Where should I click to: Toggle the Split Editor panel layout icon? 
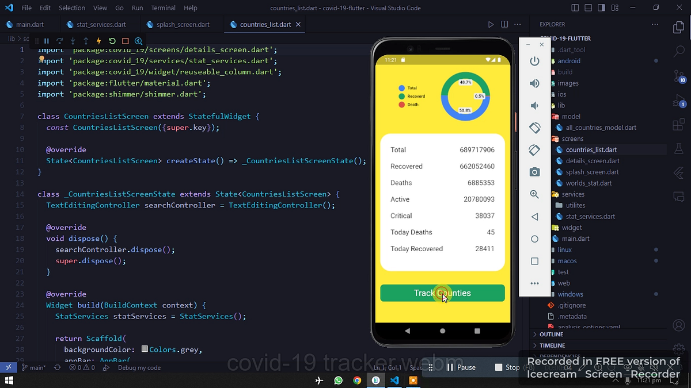pos(504,24)
